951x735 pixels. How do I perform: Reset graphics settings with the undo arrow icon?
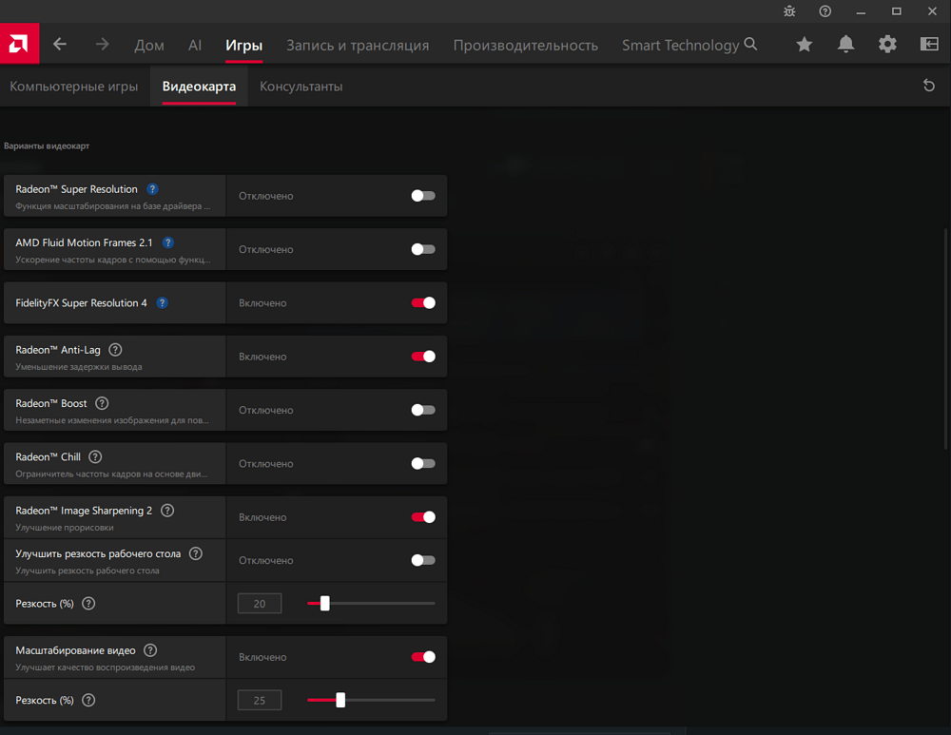[x=928, y=86]
